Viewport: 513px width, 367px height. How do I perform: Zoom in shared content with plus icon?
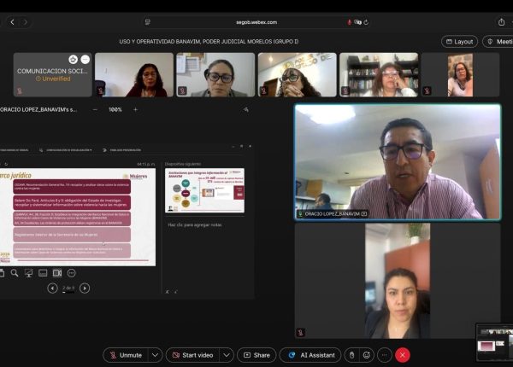[135, 109]
